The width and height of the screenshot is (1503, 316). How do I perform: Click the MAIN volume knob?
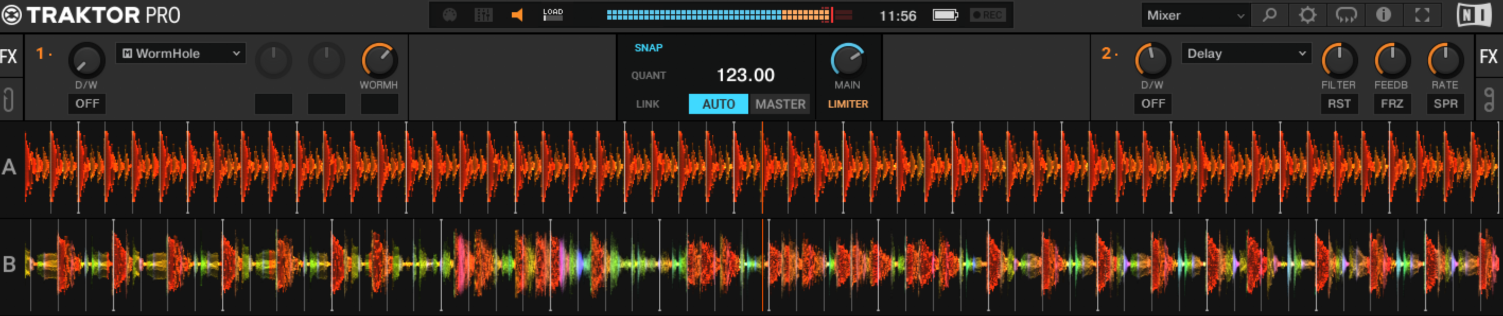click(x=847, y=59)
